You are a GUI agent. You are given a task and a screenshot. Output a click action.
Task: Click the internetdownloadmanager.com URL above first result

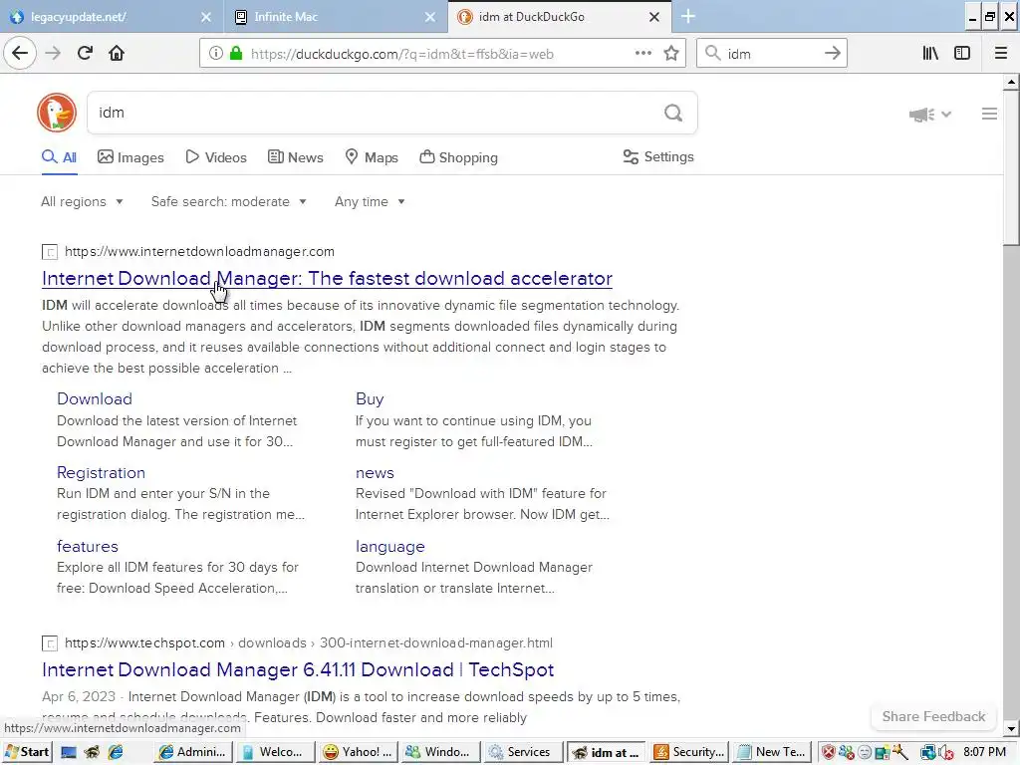[x=199, y=252]
